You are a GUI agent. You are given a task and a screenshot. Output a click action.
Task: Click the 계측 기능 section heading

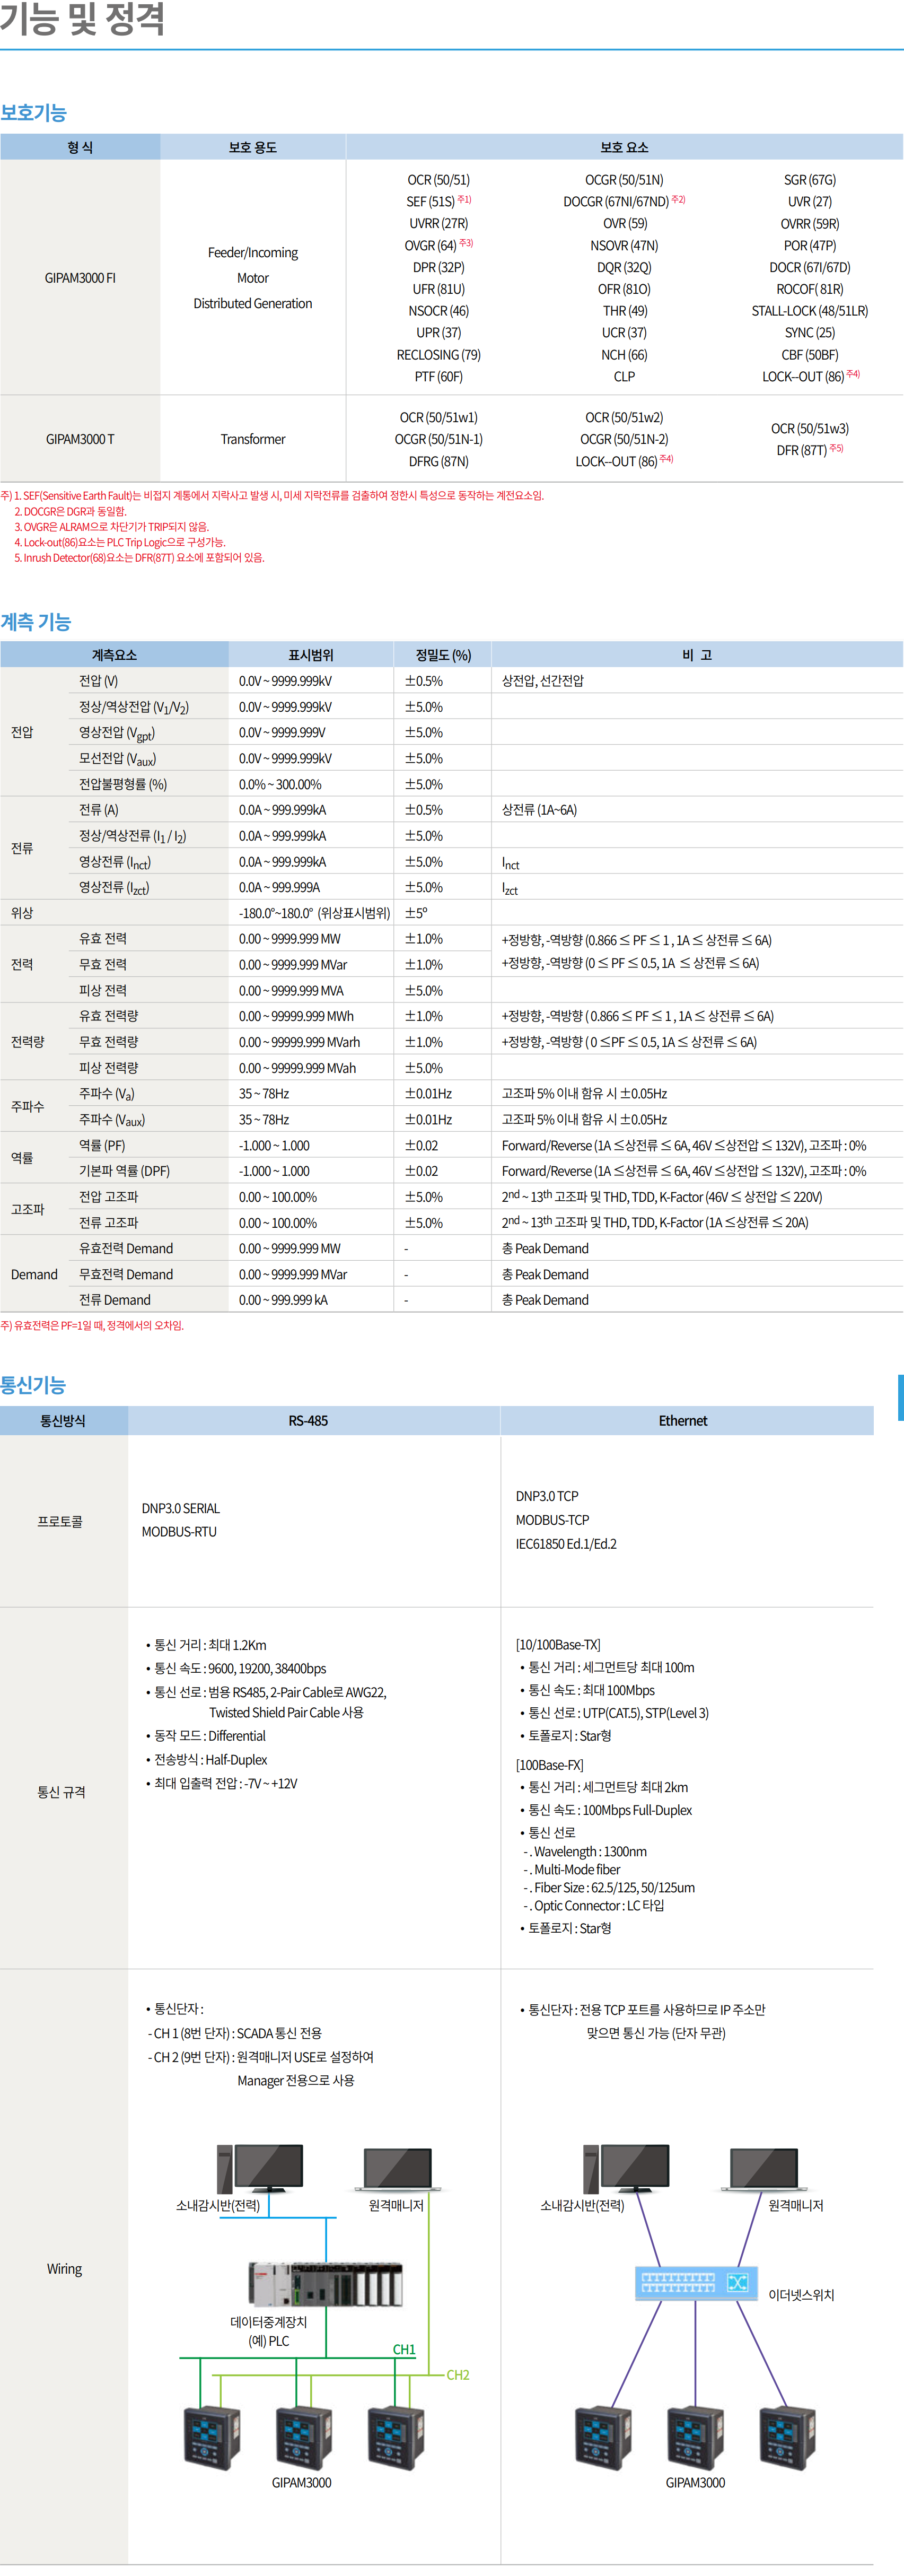coord(36,621)
